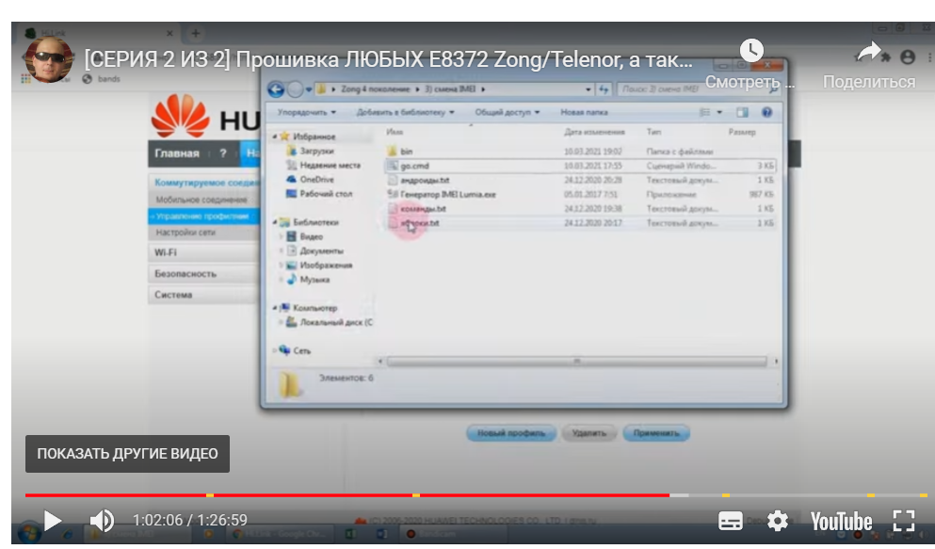Screen dimensions: 935x549
Task: Play the YouTube video
Action: click(53, 521)
